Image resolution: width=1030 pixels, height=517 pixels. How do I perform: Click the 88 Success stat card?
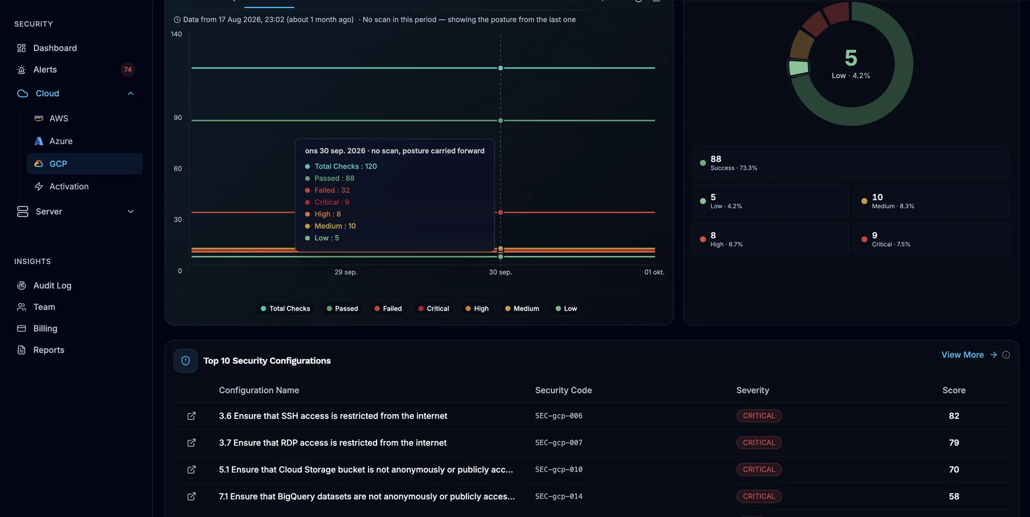pos(851,163)
